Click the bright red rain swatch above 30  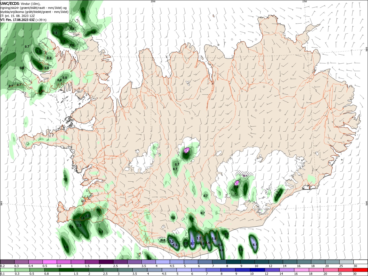pos(360,270)
